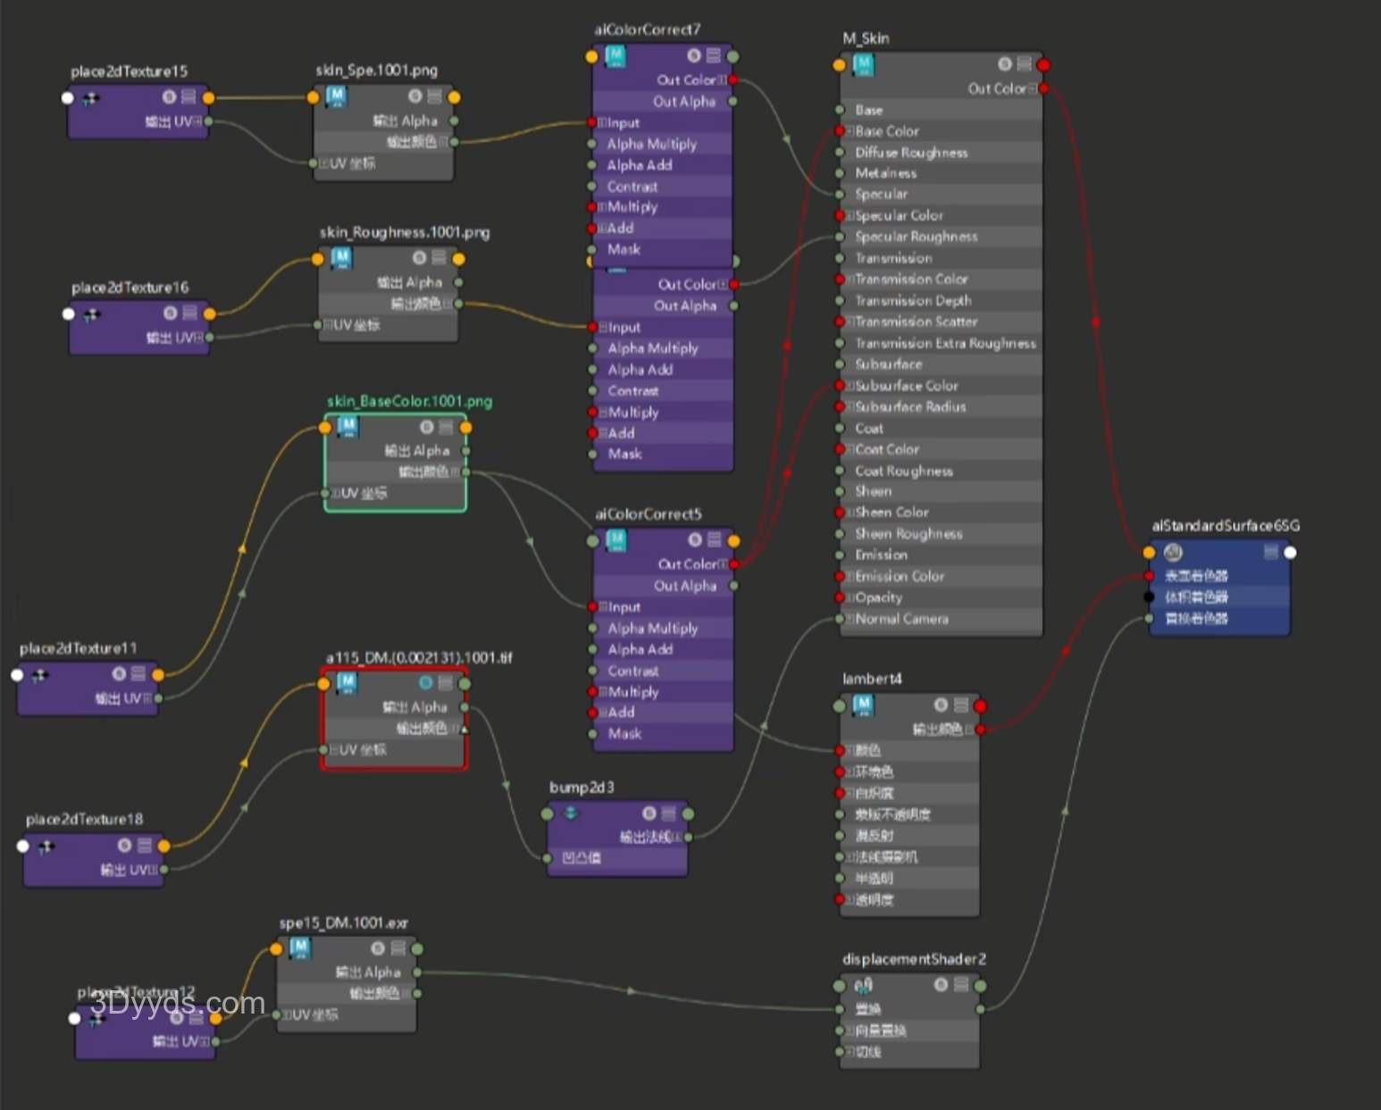This screenshot has height=1110, width=1381.
Task: Expand the Subsurface Color attribute on M_Skin
Action: click(850, 386)
